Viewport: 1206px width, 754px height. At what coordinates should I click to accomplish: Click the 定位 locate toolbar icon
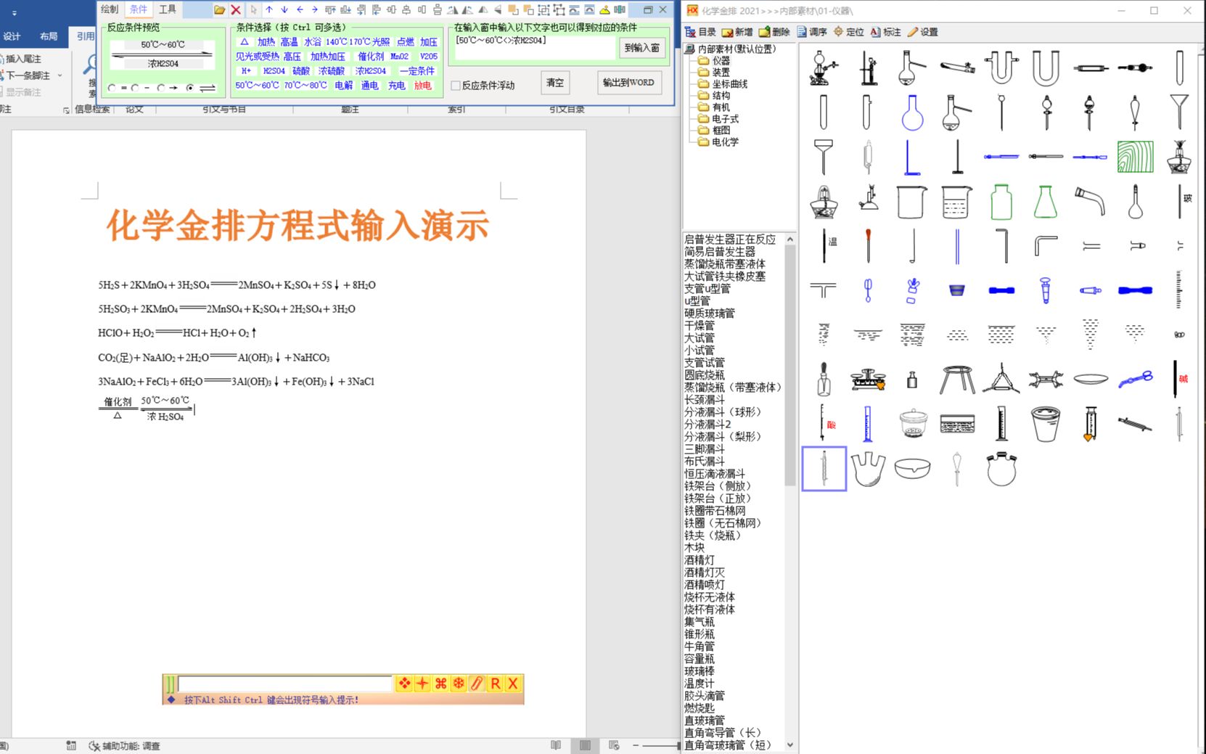coord(849,32)
